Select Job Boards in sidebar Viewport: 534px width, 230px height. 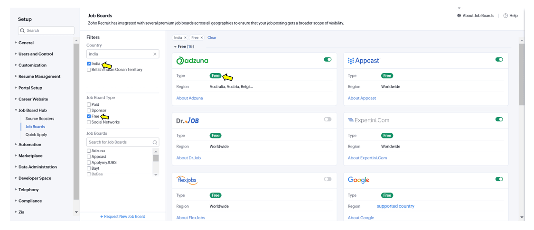[36, 127]
